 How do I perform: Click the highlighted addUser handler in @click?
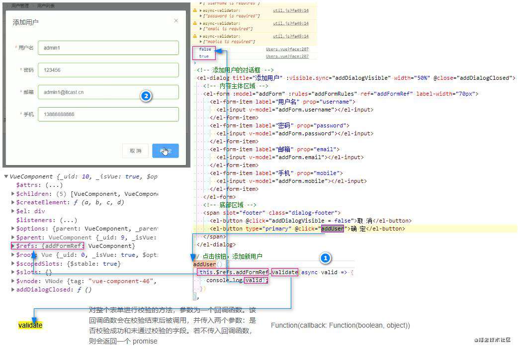pyautogui.click(x=333, y=229)
